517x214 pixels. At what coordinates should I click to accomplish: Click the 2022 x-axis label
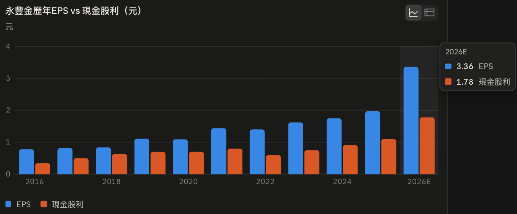265,182
